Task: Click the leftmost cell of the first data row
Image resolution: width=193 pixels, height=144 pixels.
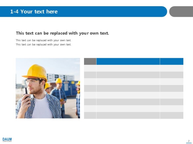Action: (90, 68)
